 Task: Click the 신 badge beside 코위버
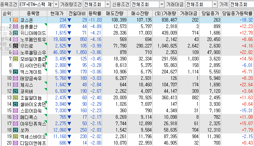coord(16,91)
